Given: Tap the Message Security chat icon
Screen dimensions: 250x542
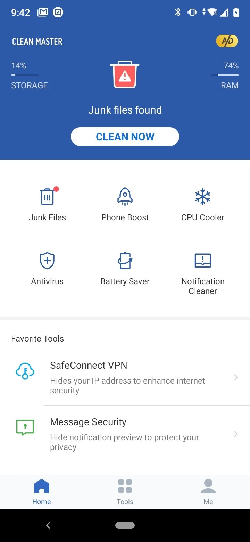Looking at the screenshot, I should pyautogui.click(x=25, y=427).
